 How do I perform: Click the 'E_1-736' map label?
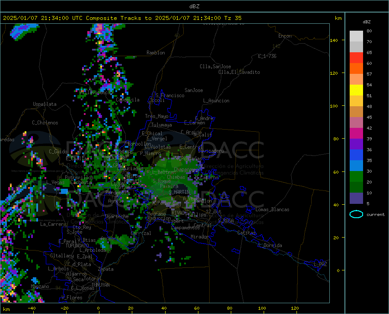pyautogui.click(x=267, y=56)
